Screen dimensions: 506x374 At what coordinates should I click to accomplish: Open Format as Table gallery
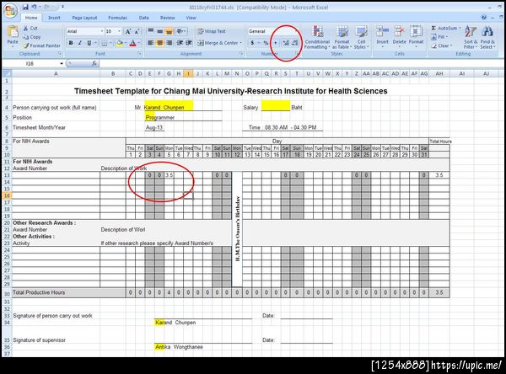[x=342, y=37]
